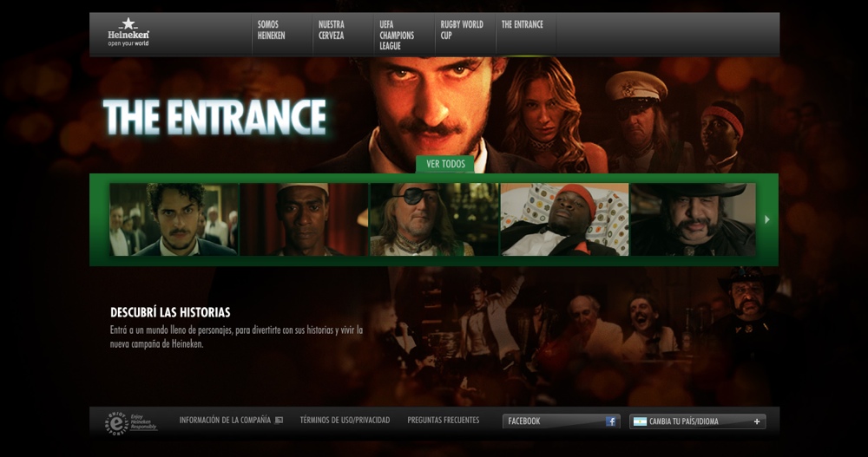
Task: Open the Somos Heineken menu item
Action: pyautogui.click(x=271, y=29)
